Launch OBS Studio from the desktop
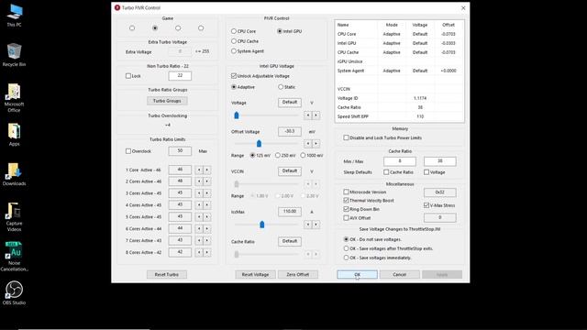Image resolution: width=587 pixels, height=330 pixels. point(15,293)
